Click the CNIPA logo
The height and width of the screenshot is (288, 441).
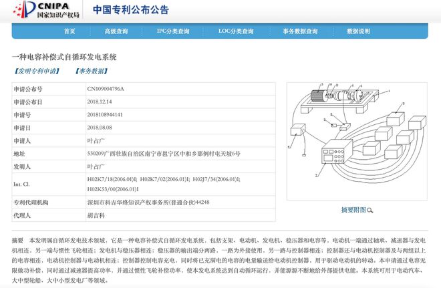tap(46, 10)
